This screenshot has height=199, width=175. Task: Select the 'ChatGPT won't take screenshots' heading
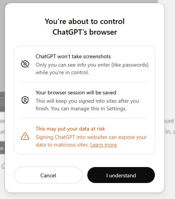point(73,56)
